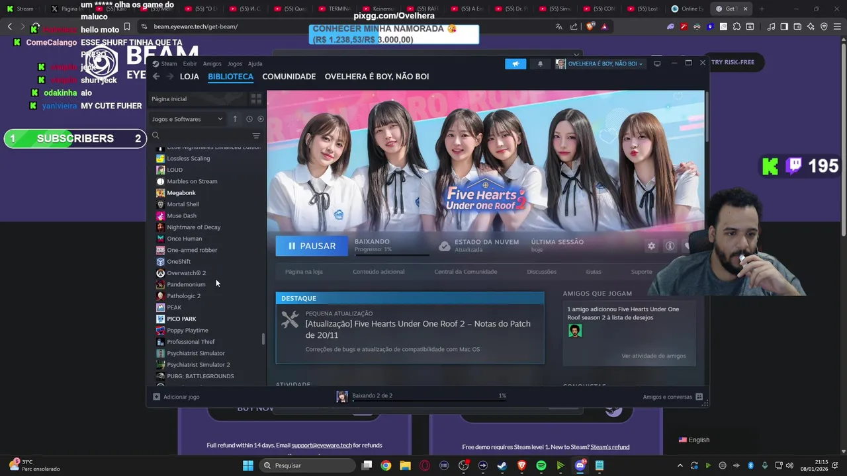
Task: Select BIBLIOTECA tab
Action: [230, 77]
